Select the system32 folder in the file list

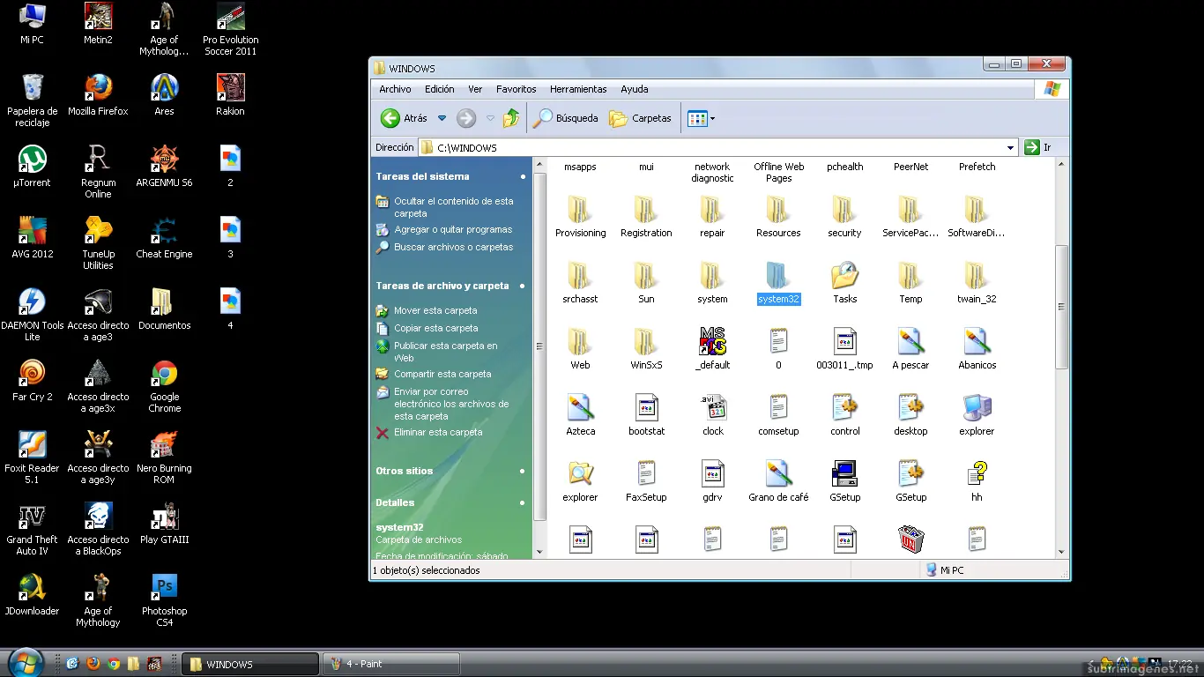coord(778,283)
